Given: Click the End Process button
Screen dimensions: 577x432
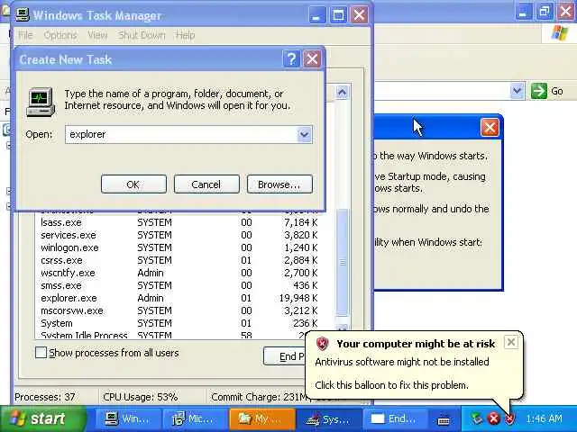Looking at the screenshot, I should click(x=285, y=356).
